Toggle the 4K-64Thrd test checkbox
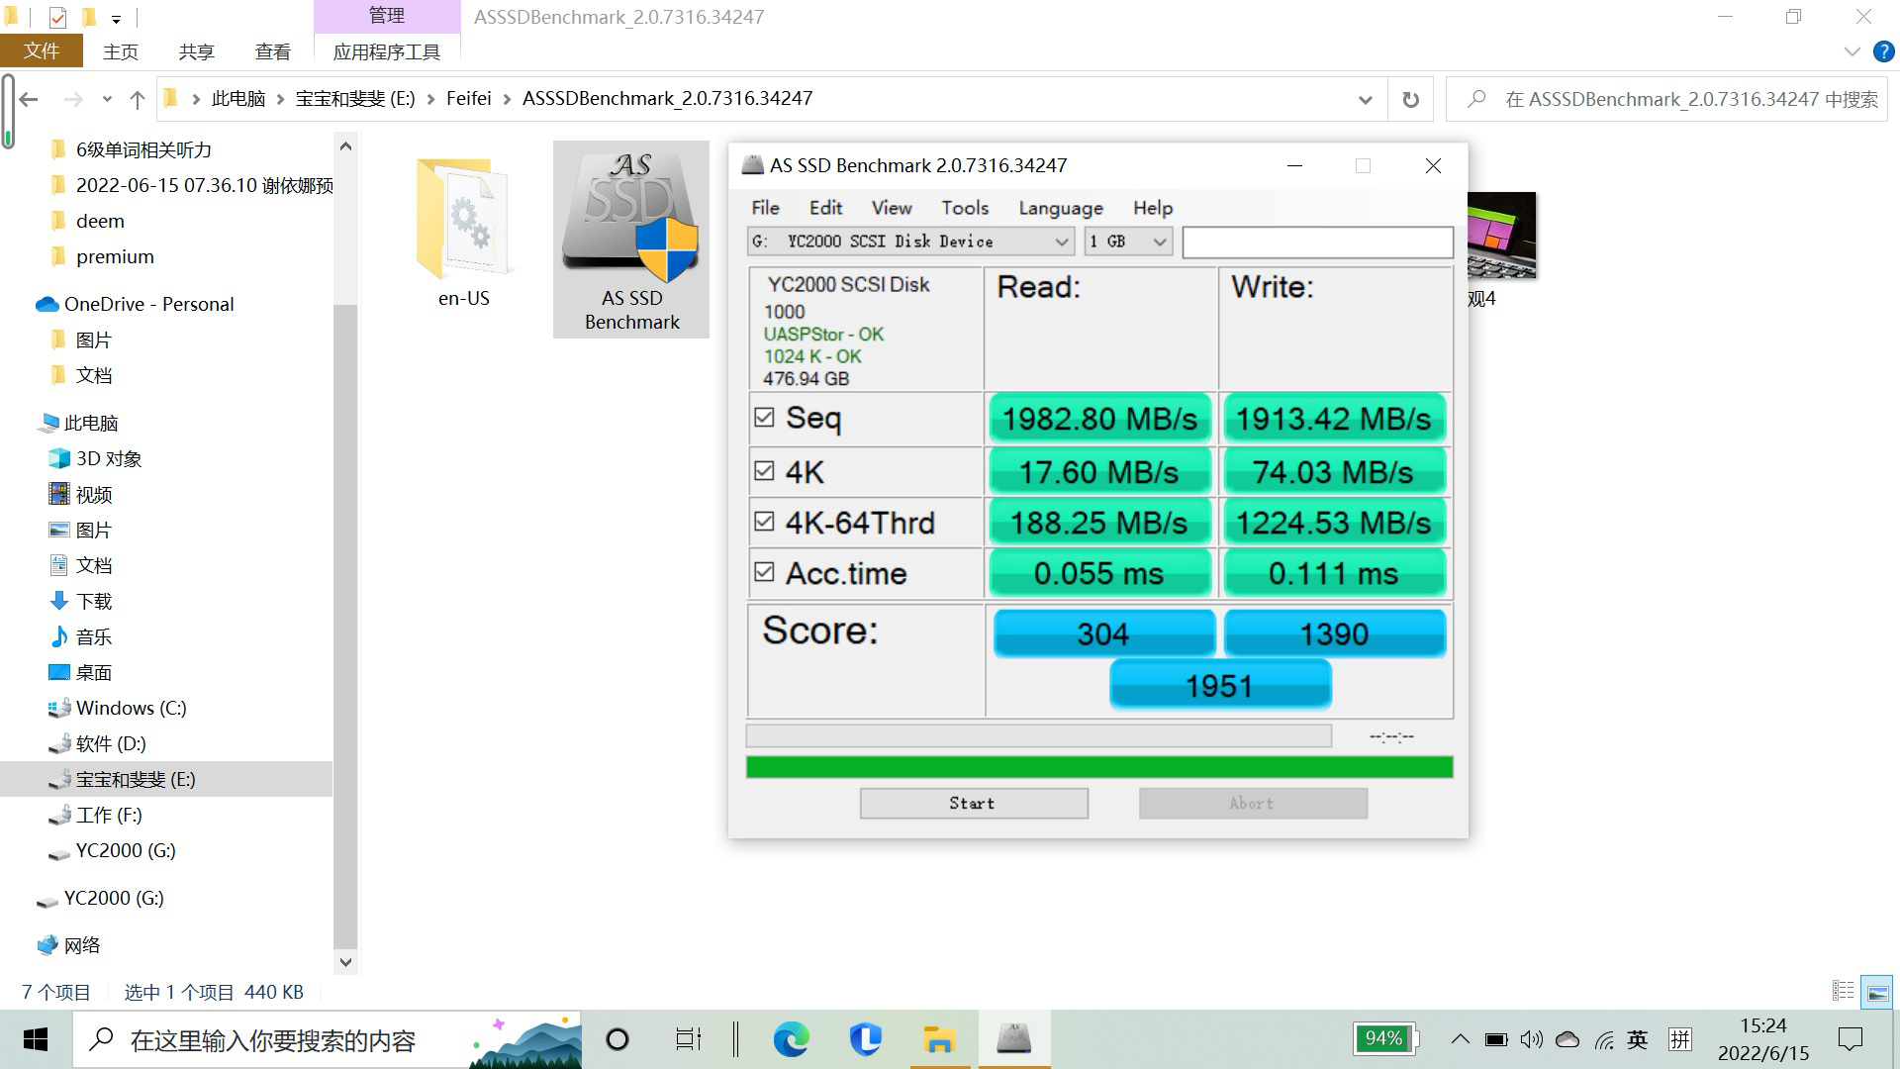This screenshot has width=1900, height=1069. 762,521
